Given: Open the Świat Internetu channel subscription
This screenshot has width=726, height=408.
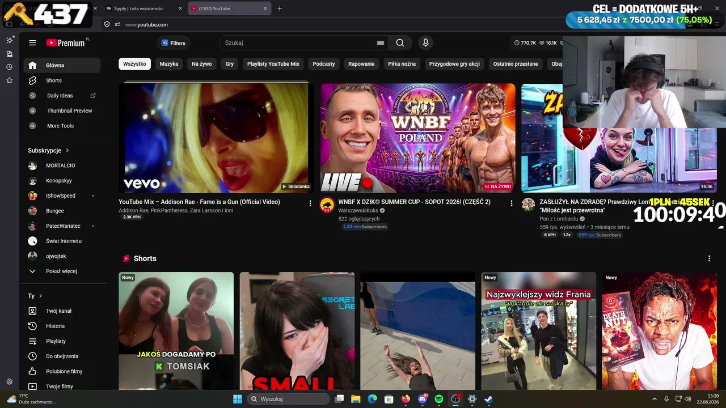Looking at the screenshot, I should click(x=62, y=241).
